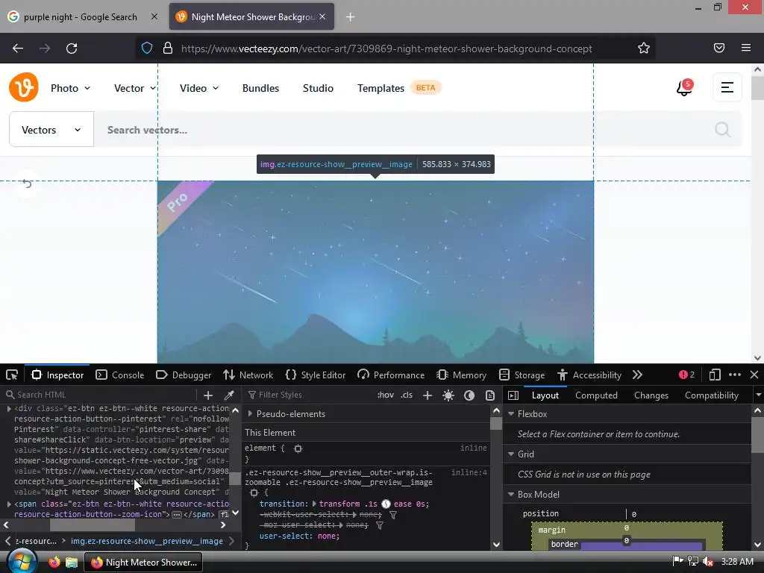The width and height of the screenshot is (764, 573).
Task: Activate the element picker in DevTools
Action: (x=12, y=375)
